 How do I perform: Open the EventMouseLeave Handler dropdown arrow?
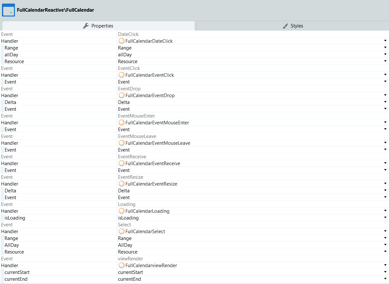point(385,143)
